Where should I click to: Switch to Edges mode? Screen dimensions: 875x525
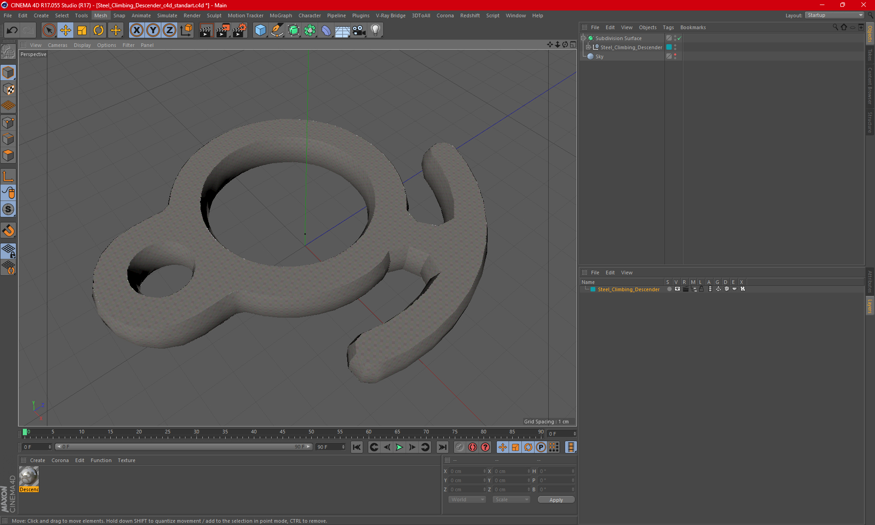[x=8, y=139]
